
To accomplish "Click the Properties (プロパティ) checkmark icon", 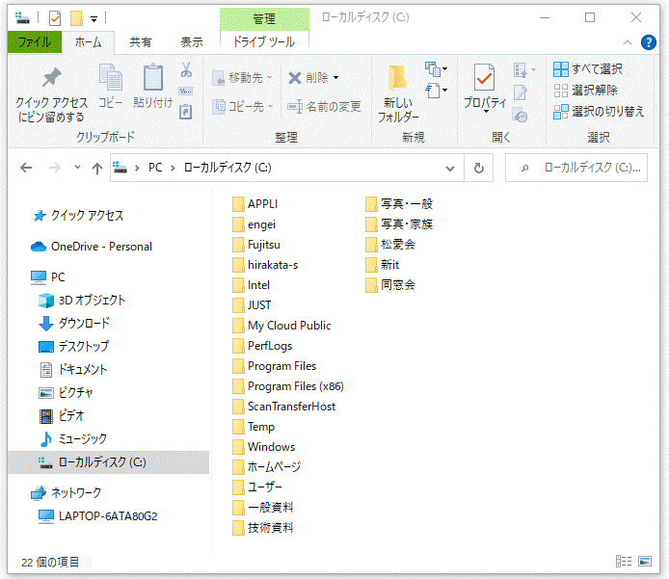I will tap(484, 77).
